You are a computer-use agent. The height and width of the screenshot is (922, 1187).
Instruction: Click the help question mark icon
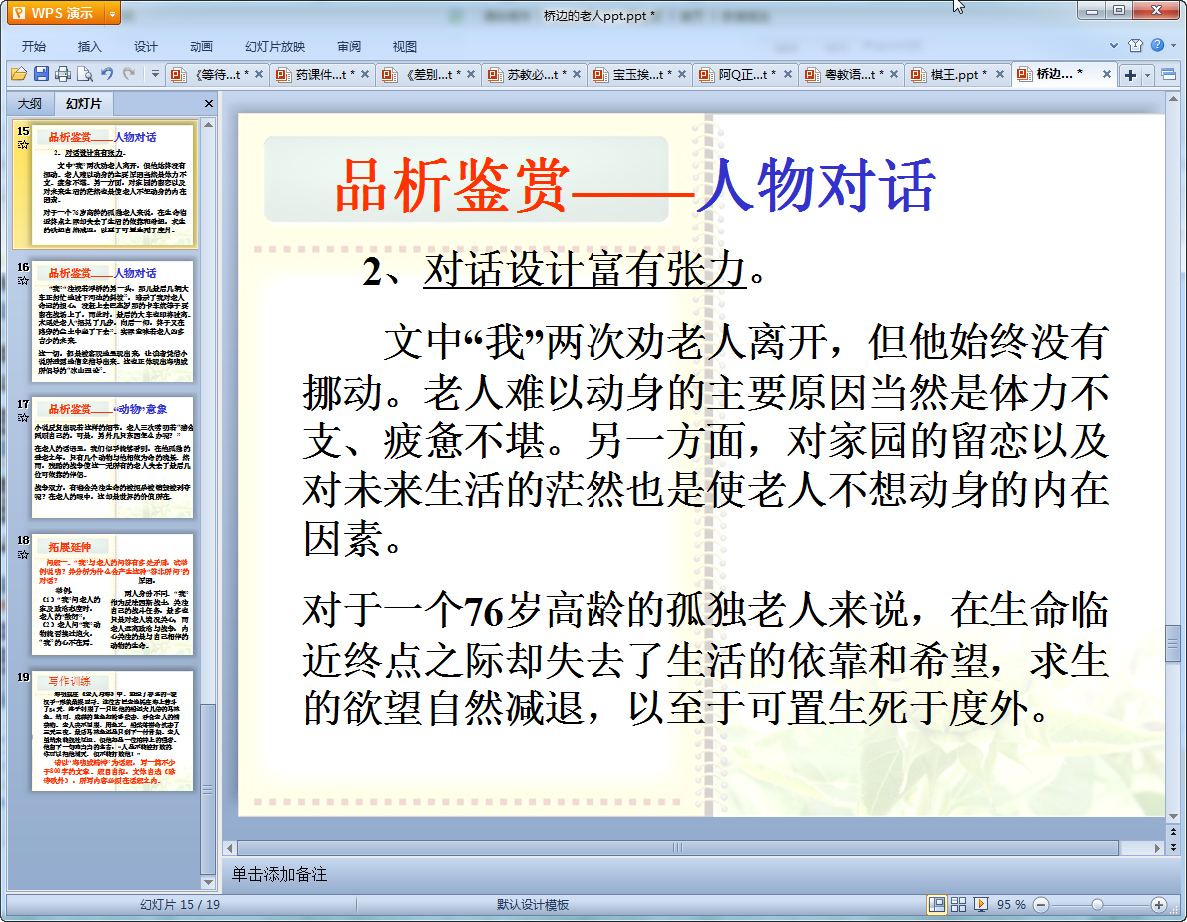coord(1157,46)
